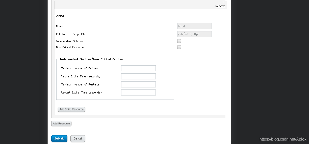Click the httpd Name field
Viewport: 309px width, 144px height.
pyautogui.click(x=194, y=26)
